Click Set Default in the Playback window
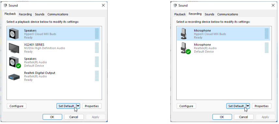The height and width of the screenshot is (124, 279). pos(66,106)
